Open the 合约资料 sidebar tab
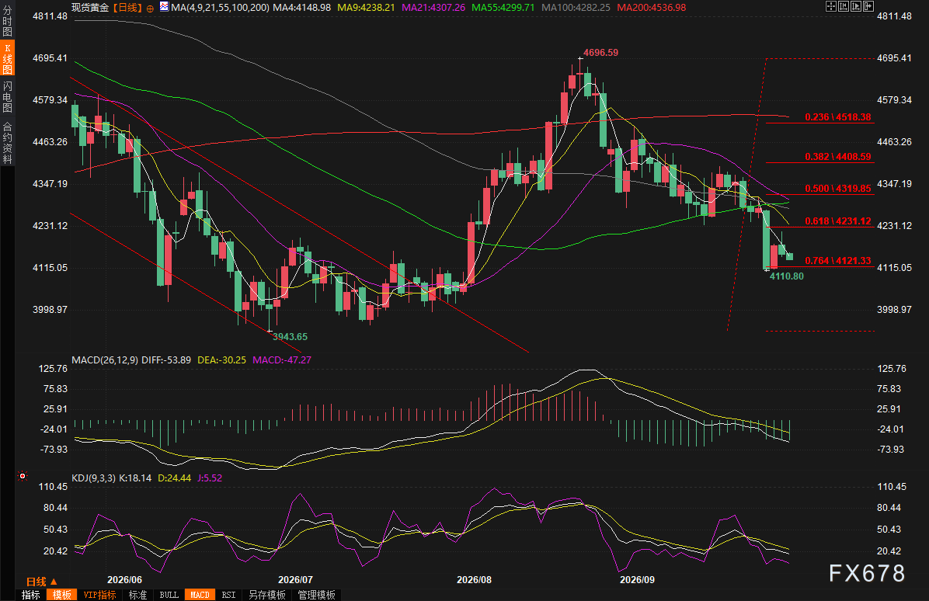This screenshot has height=601, width=929. [x=7, y=143]
